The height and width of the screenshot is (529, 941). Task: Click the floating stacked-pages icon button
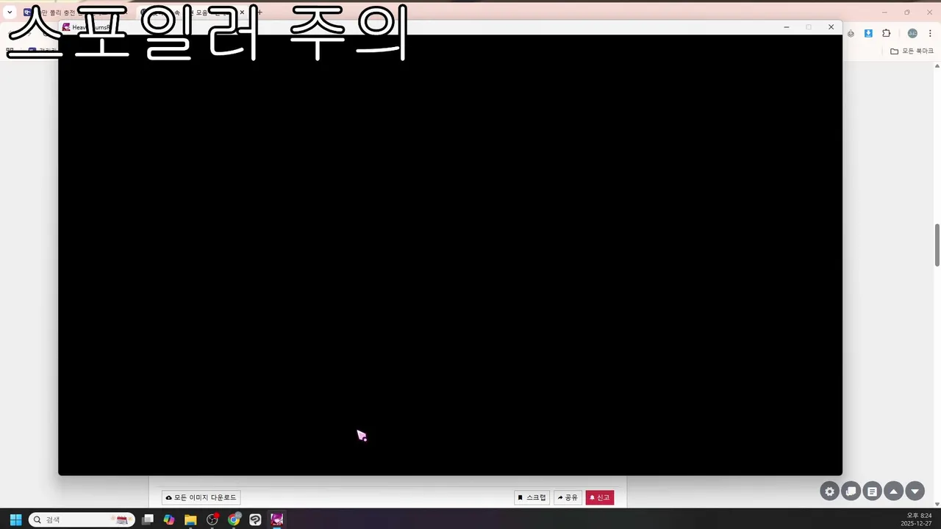pyautogui.click(x=851, y=492)
